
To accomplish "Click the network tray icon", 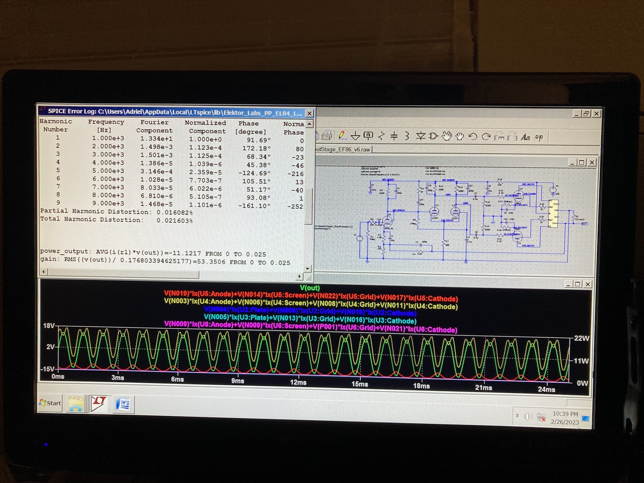I will point(541,417).
